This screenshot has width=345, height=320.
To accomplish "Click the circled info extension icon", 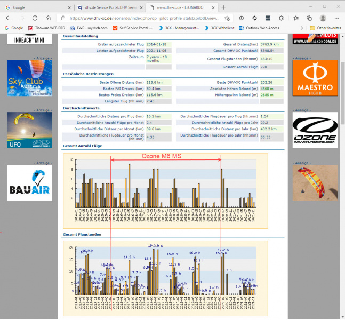I will tap(242, 18).
